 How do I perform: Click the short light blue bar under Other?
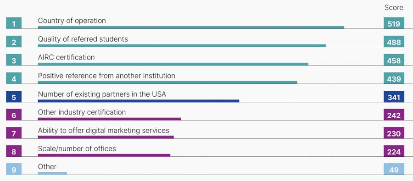pyautogui.click(x=52, y=173)
